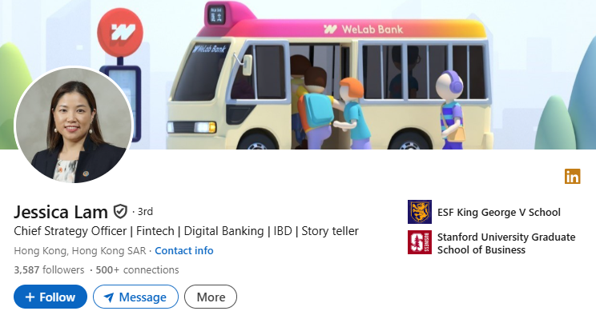Open the Contact info link
The height and width of the screenshot is (323, 596).
[184, 251]
